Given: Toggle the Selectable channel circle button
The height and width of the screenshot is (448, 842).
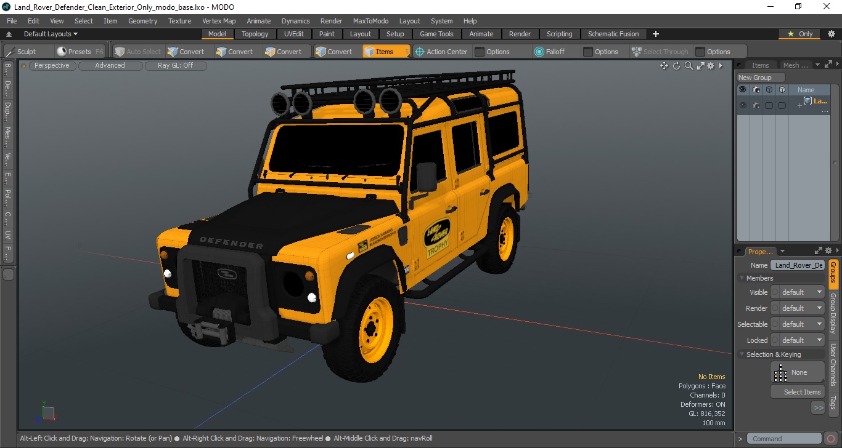Looking at the screenshot, I should 775,324.
